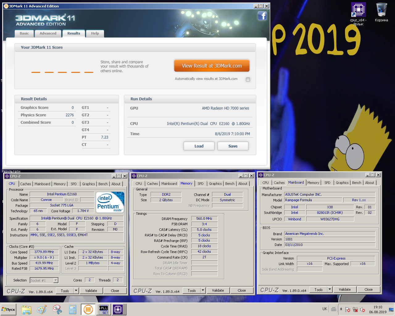Launch Snipping Tool from the taskbar
Screen dimensions: 395x316
coord(57,310)
